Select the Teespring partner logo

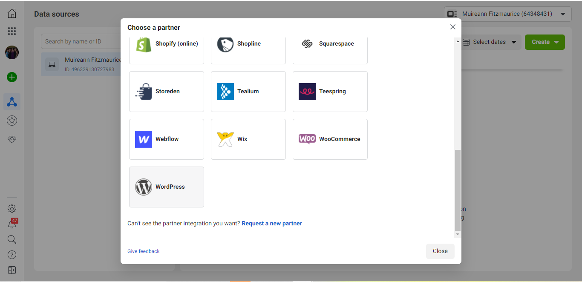(307, 92)
